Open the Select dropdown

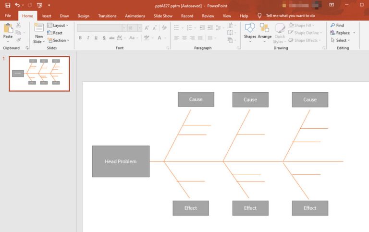340,40
